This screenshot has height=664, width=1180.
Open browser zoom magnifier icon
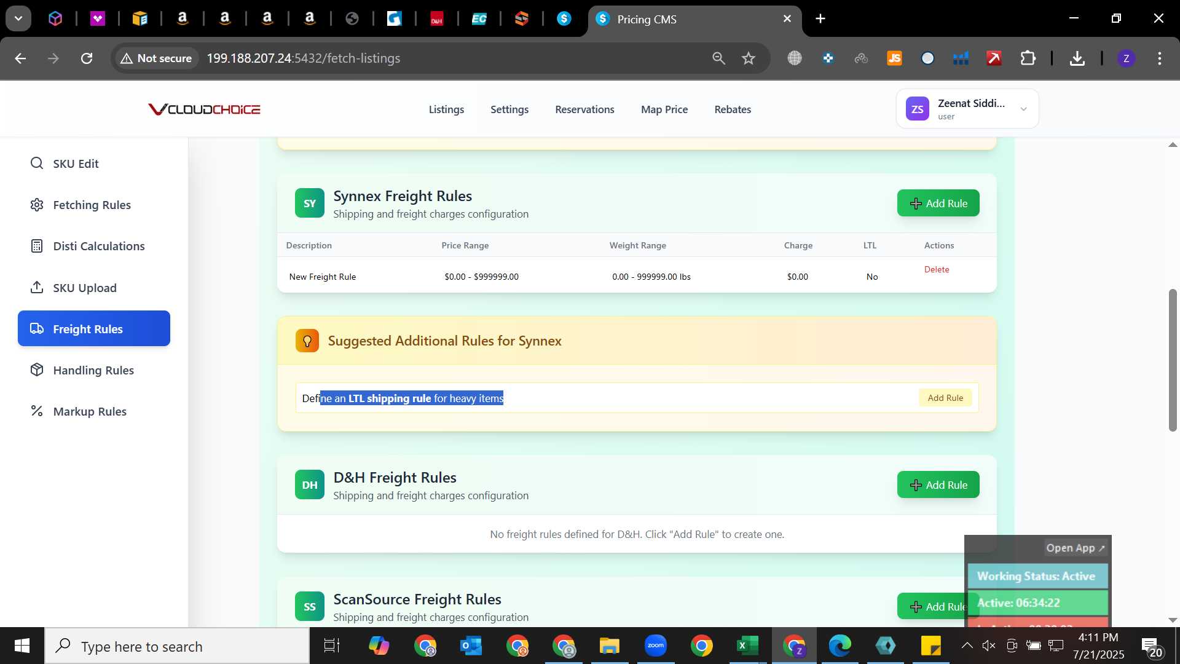pyautogui.click(x=718, y=58)
